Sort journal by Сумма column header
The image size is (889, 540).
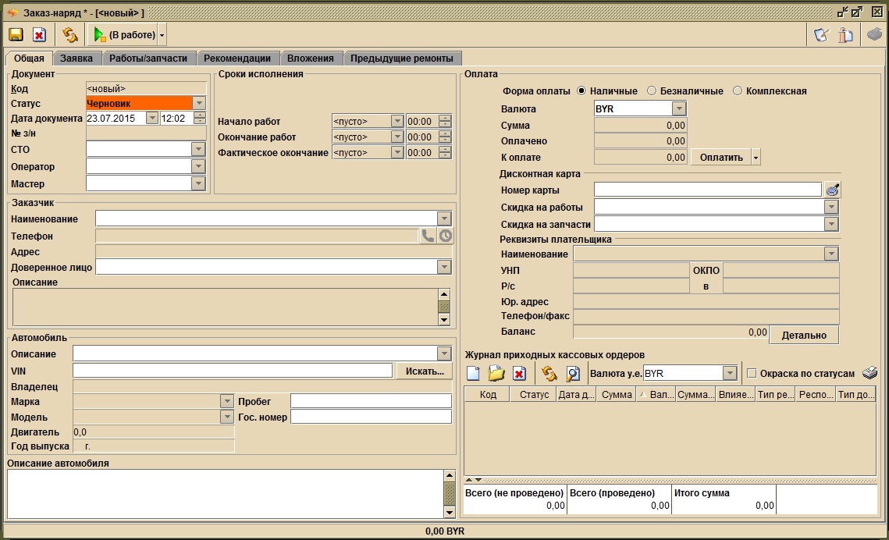click(617, 394)
